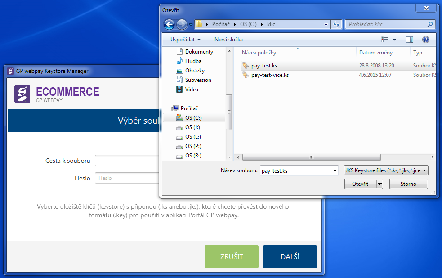442x278 pixels.
Task: Select drive OS (L:) in the tree
Action: [x=193, y=137]
